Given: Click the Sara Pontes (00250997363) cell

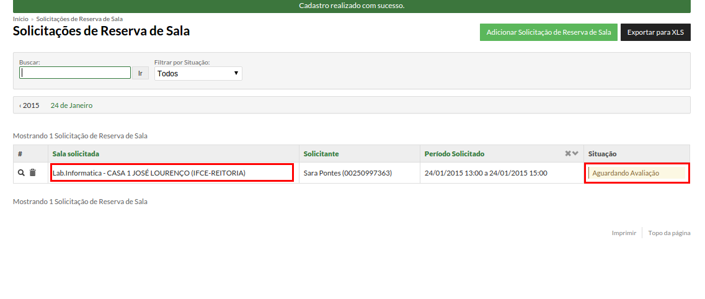Looking at the screenshot, I should [x=360, y=172].
